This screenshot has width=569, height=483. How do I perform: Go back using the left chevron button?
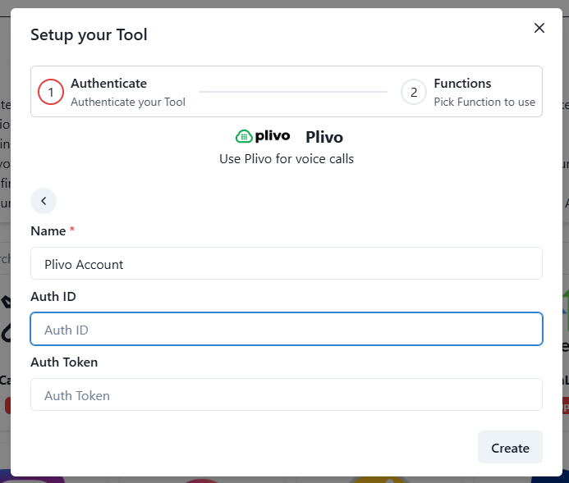(x=44, y=201)
